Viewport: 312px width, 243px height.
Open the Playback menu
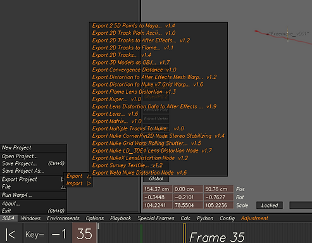(x=121, y=218)
